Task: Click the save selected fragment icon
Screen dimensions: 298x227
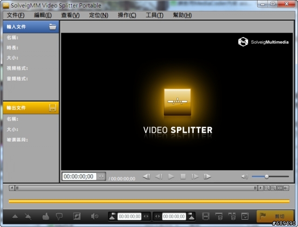Action: [219, 216]
